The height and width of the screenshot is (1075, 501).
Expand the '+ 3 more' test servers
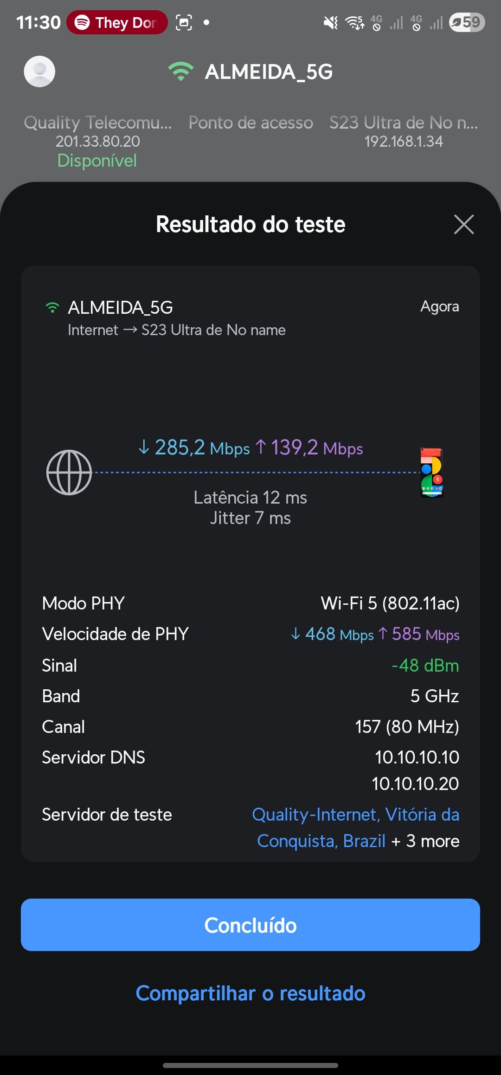click(x=425, y=841)
